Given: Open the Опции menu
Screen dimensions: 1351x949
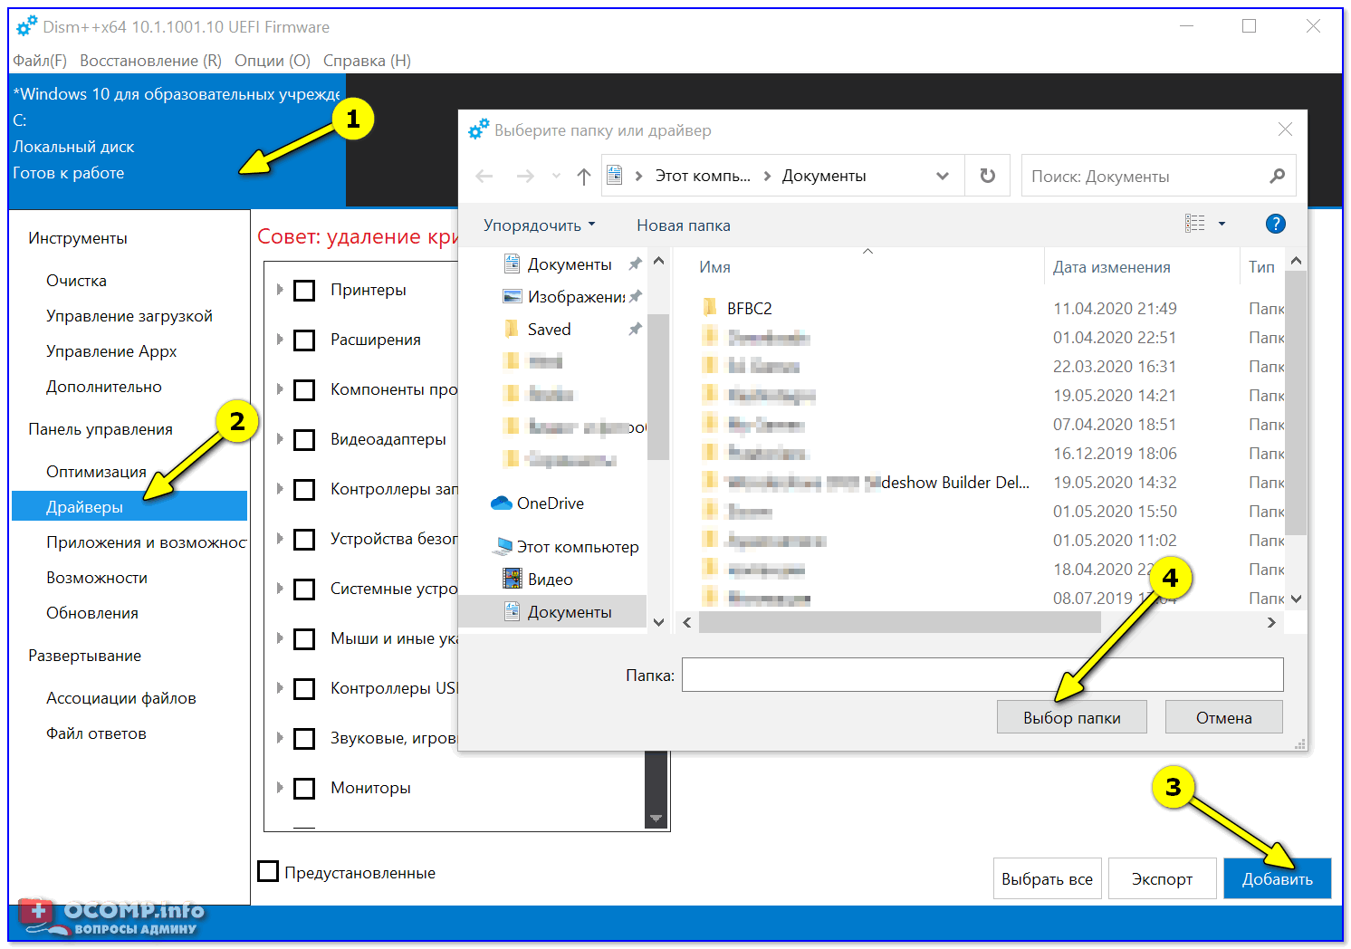Looking at the screenshot, I should pyautogui.click(x=272, y=61).
